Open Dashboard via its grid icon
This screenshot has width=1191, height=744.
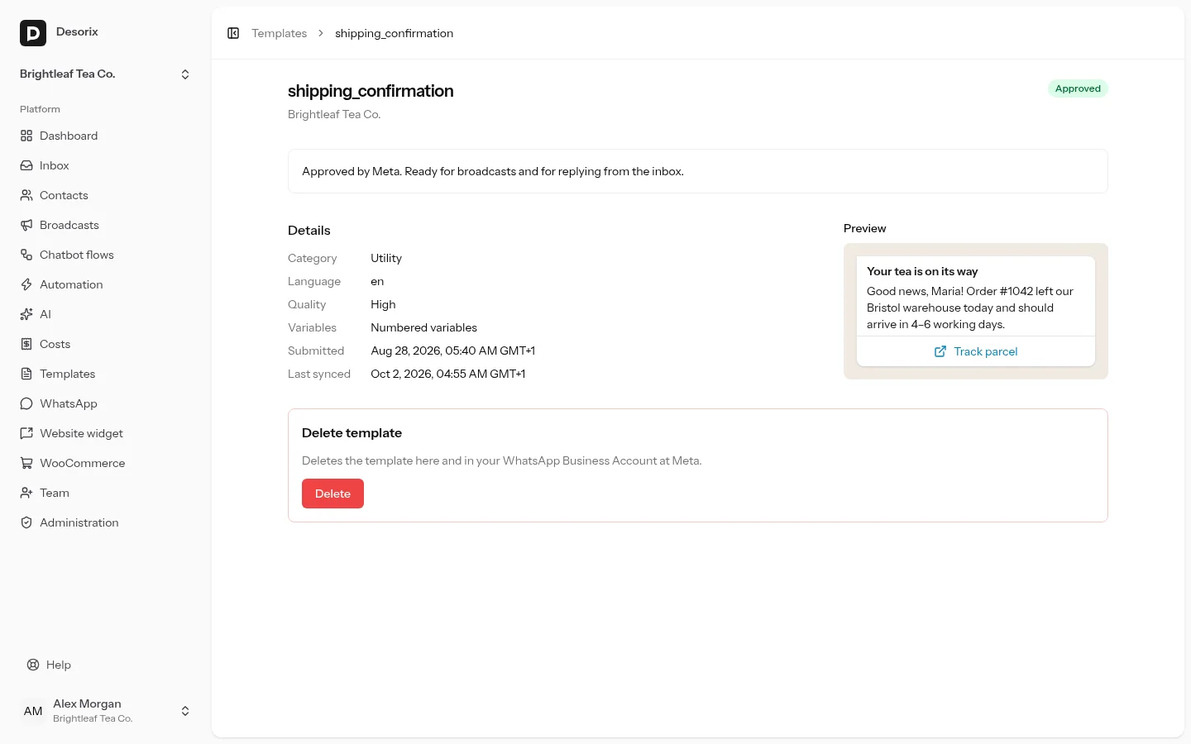coord(26,136)
